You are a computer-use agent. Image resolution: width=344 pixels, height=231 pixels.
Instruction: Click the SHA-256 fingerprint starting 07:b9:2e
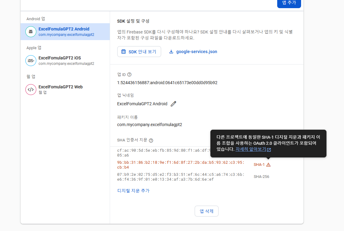point(180,177)
